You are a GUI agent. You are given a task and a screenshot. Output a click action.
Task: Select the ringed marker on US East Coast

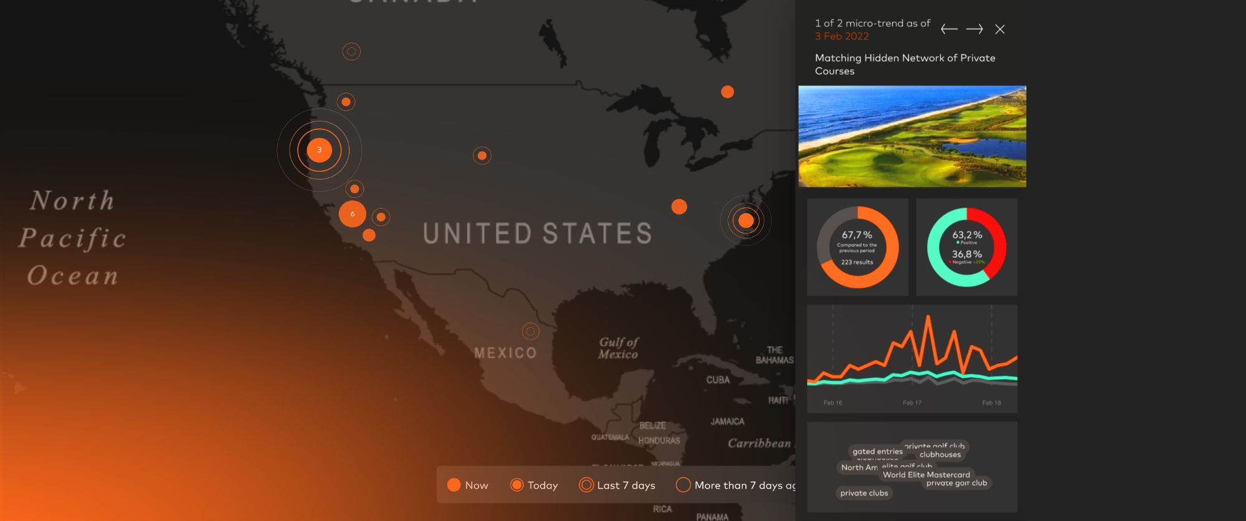[x=746, y=220]
